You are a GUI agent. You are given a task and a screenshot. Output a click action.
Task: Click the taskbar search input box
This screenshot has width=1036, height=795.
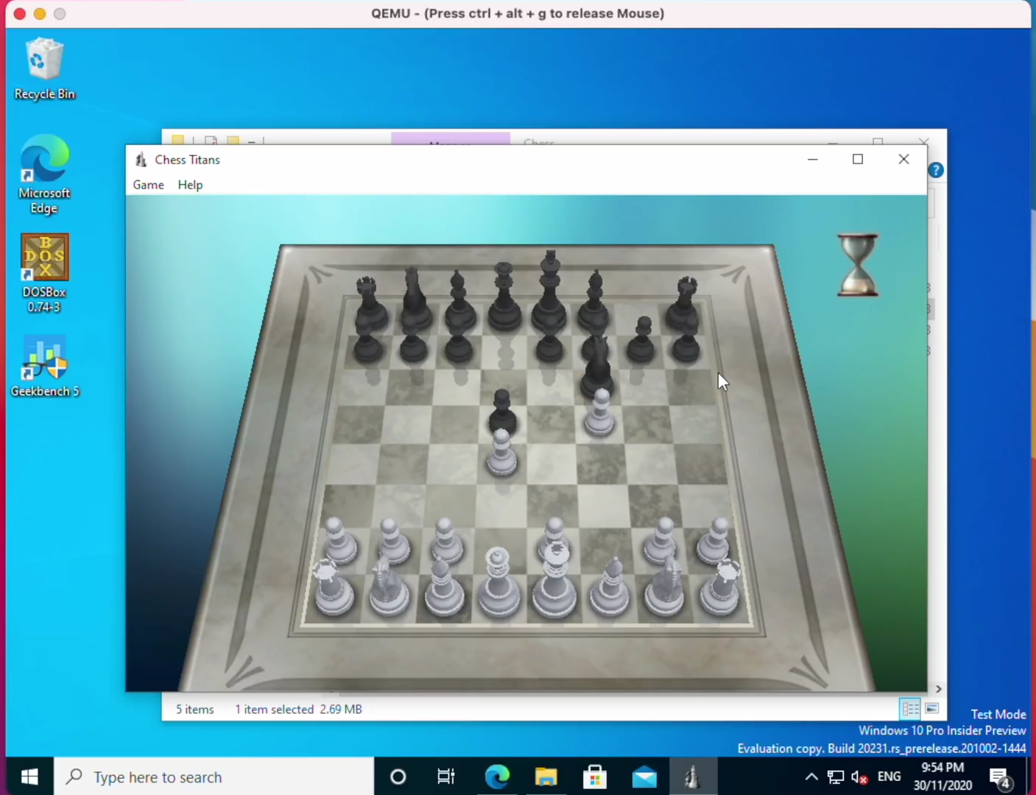pyautogui.click(x=214, y=777)
